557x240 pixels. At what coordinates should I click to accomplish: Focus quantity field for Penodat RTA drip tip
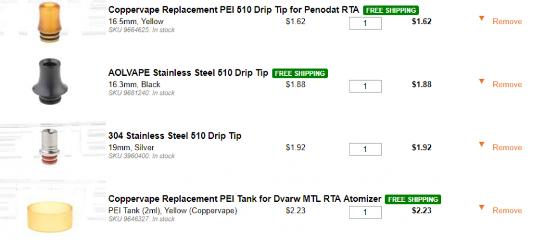pyautogui.click(x=365, y=24)
